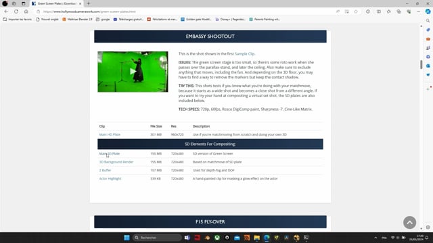Click the Rechercher taskbar search box
Image resolution: width=433 pixels, height=243 pixels.
click(x=157, y=238)
